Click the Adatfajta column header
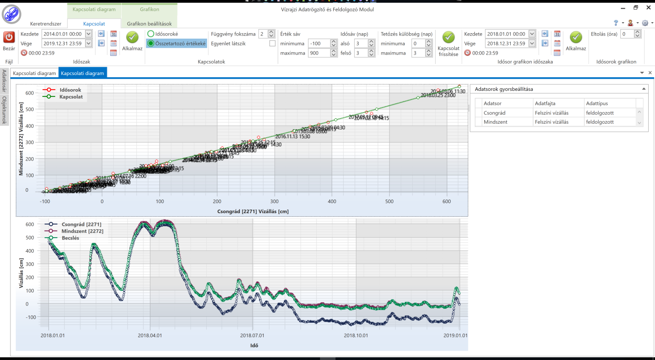 pos(558,103)
